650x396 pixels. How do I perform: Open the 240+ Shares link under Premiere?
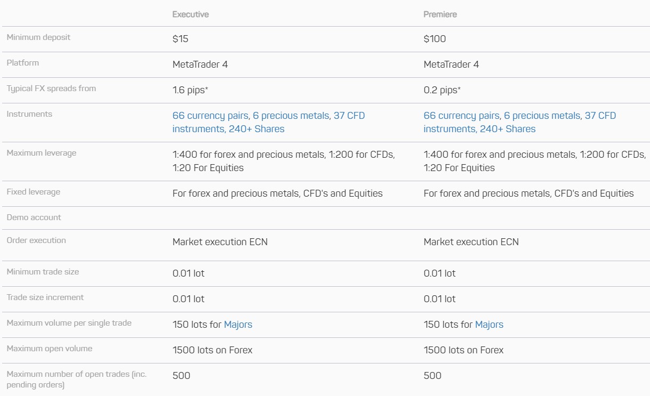click(508, 129)
